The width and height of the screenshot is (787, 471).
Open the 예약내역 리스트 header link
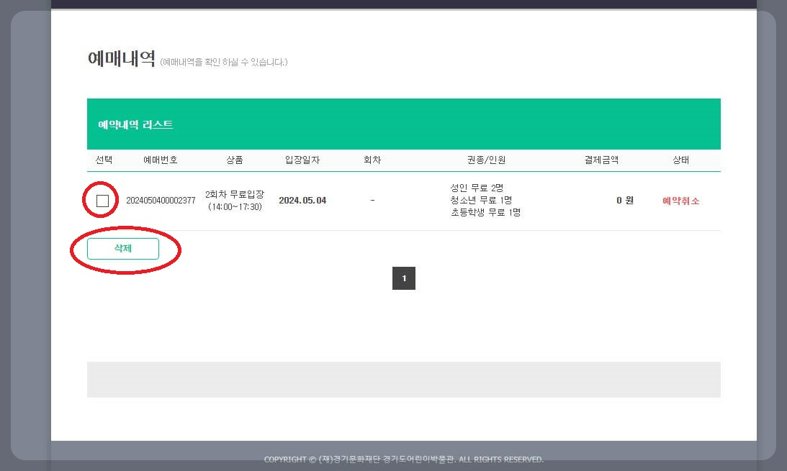coord(134,124)
